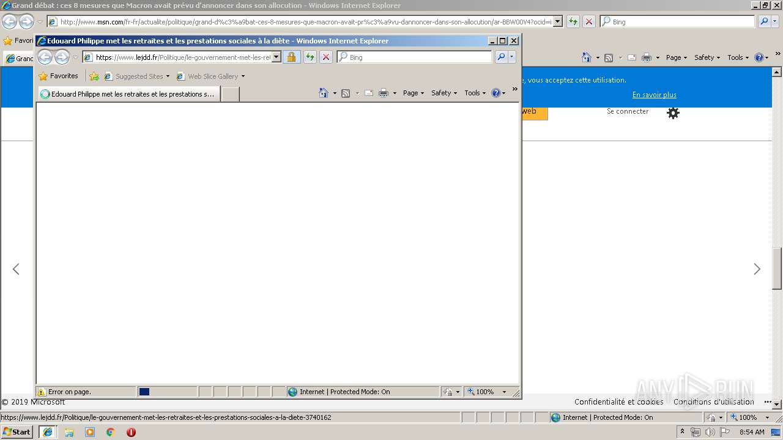This screenshot has height=440, width=783.
Task: Click Internet Protected Mode status in front window
Action: click(363, 392)
